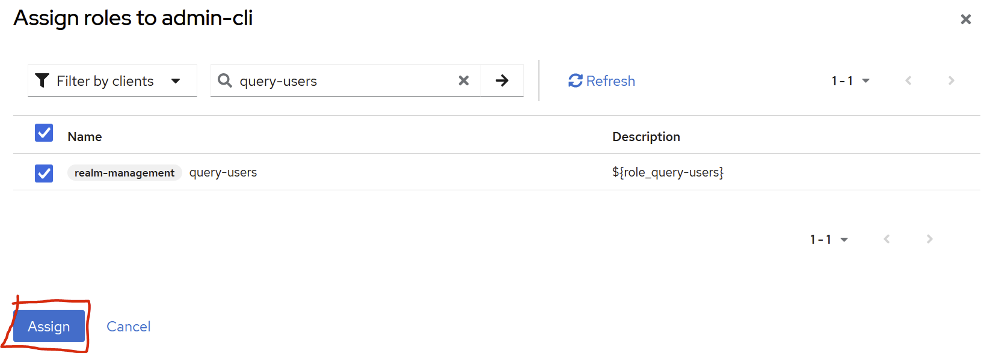This screenshot has width=984, height=353.
Task: Expand the top 1-1 pagination dropdown
Action: (850, 80)
